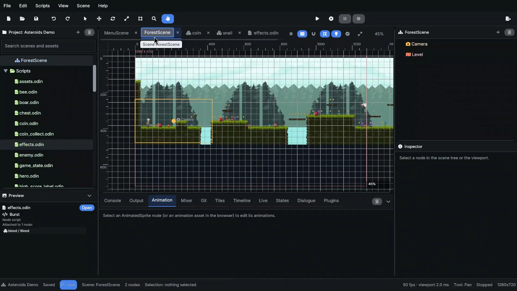517x291 pixels.
Task: Delete selected asset in Project panel
Action: point(89,32)
